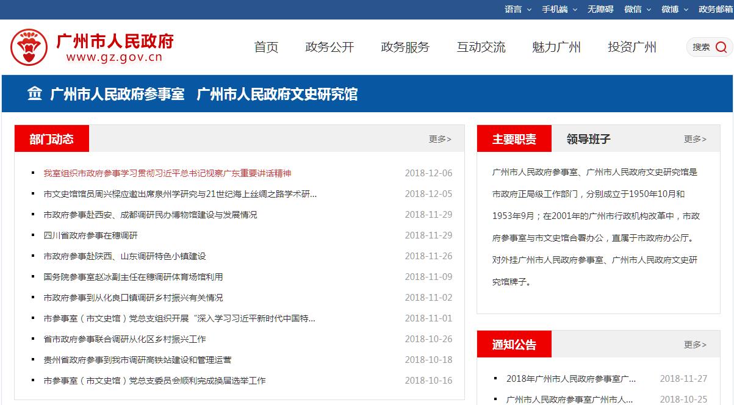Screen dimensions: 734x405
Task: Click 更多 in 部门动态 section
Action: (440, 139)
